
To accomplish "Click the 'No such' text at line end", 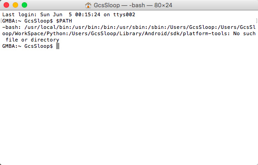I will (x=244, y=34).
